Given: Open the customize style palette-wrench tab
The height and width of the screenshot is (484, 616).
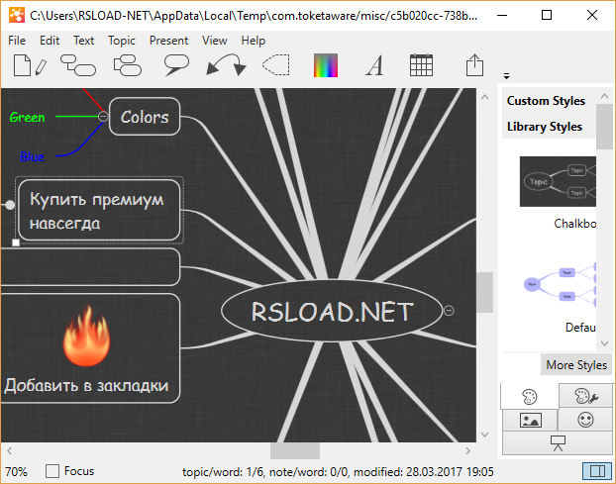Looking at the screenshot, I should (x=585, y=396).
